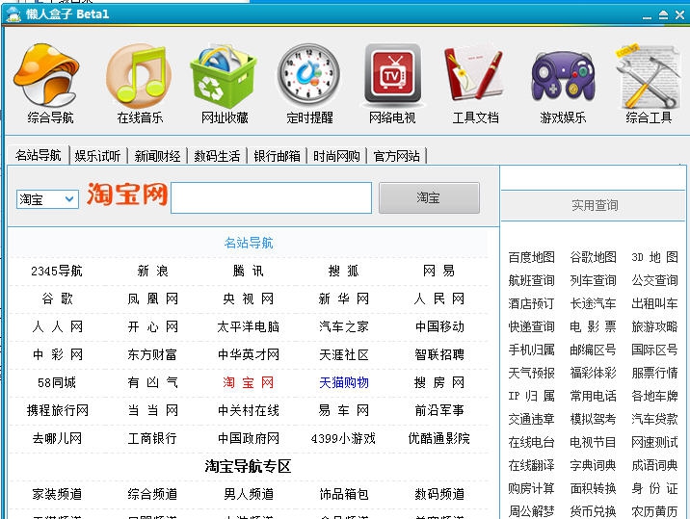690x519 pixels.
Task: Open 百度地图 in utility queries
Action: tap(531, 257)
